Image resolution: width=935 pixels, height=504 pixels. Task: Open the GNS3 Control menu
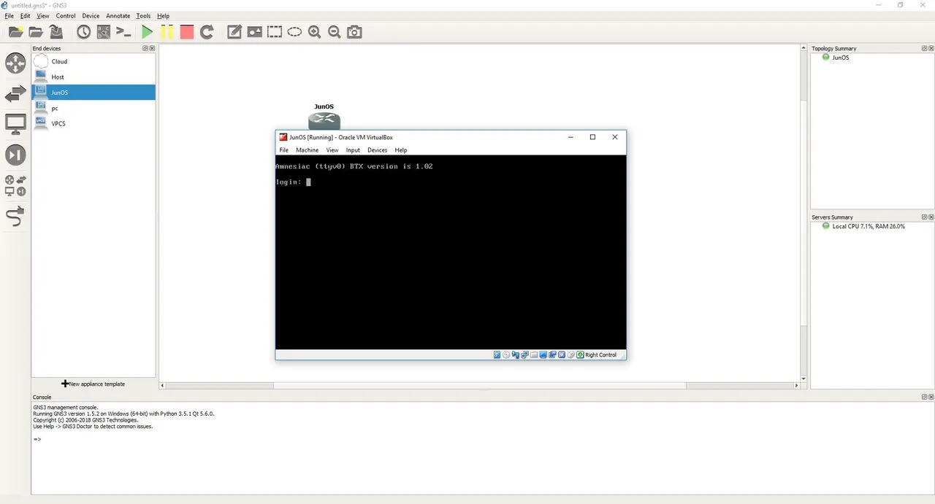click(x=66, y=15)
